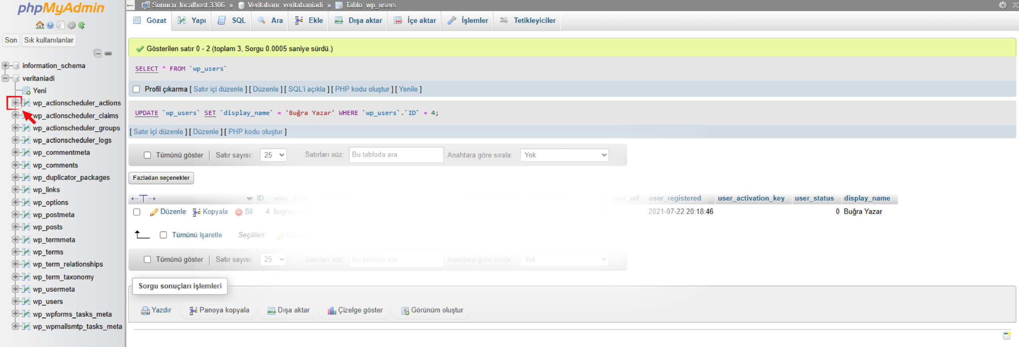Sort by user_status column header

814,198
